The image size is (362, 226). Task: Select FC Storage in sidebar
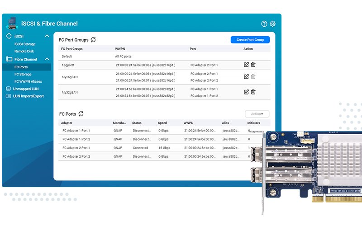click(x=23, y=74)
